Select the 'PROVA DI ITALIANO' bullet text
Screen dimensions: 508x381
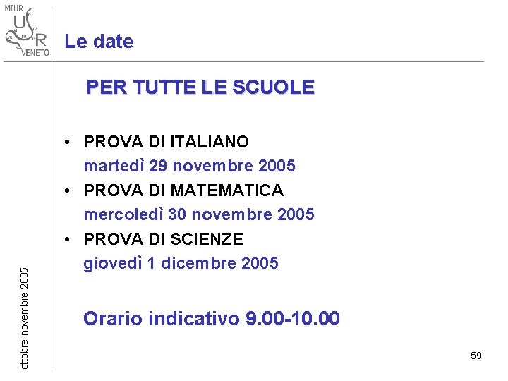click(x=167, y=142)
